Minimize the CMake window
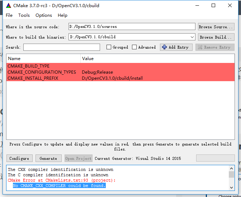This screenshot has height=197, width=241. click(197, 5)
